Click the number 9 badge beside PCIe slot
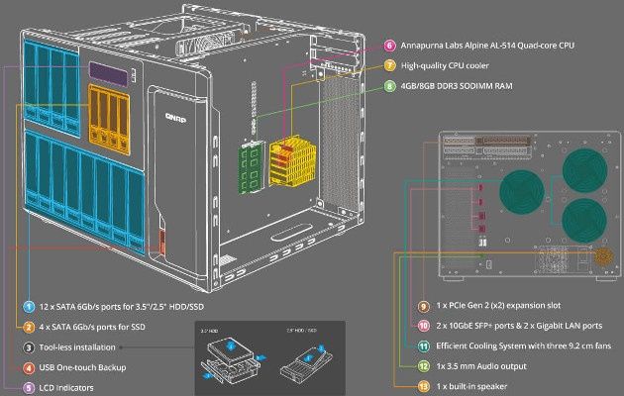Image resolution: width=624 pixels, height=396 pixels. pyautogui.click(x=424, y=306)
